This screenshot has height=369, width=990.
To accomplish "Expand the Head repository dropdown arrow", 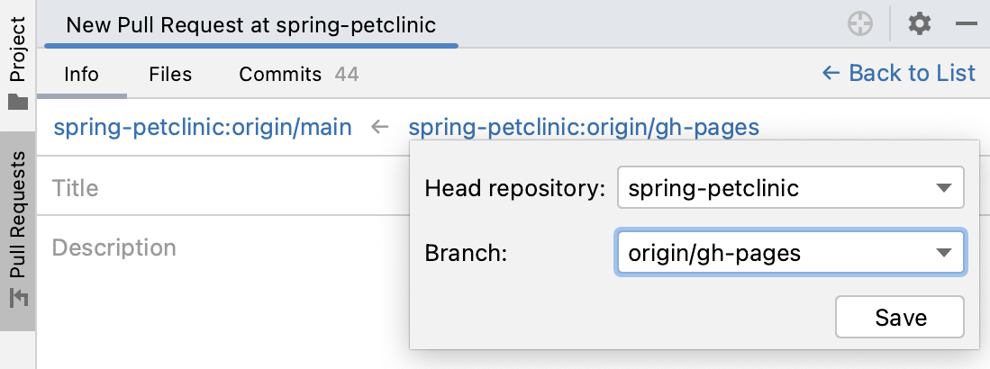I will [943, 188].
